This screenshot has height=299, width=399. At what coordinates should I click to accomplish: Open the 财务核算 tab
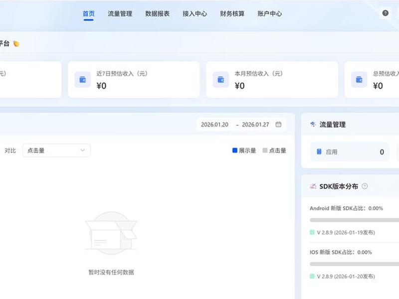[x=232, y=13]
